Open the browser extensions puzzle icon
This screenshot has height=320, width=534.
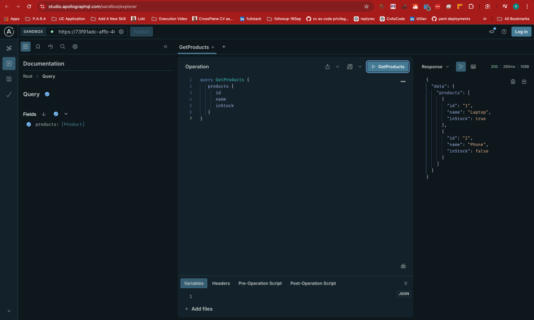[x=471, y=6]
